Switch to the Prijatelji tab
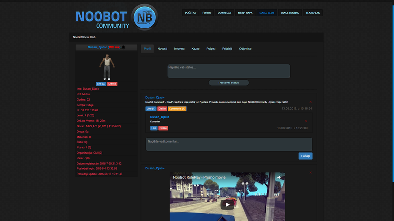Screen dimensions: 394x221 [227, 49]
